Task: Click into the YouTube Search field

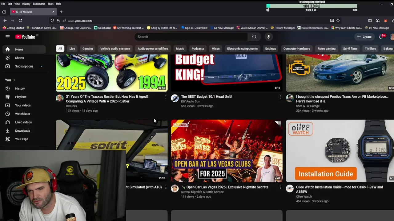Action: point(191,37)
